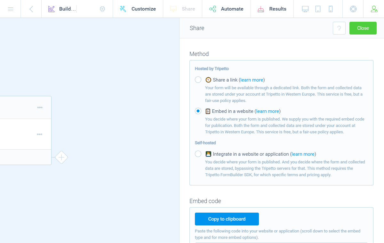Click the compass icon beside Share a link

tap(208, 80)
